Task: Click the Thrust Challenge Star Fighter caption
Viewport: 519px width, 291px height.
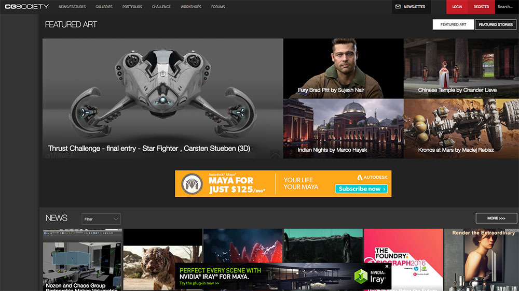Action: tap(149, 149)
